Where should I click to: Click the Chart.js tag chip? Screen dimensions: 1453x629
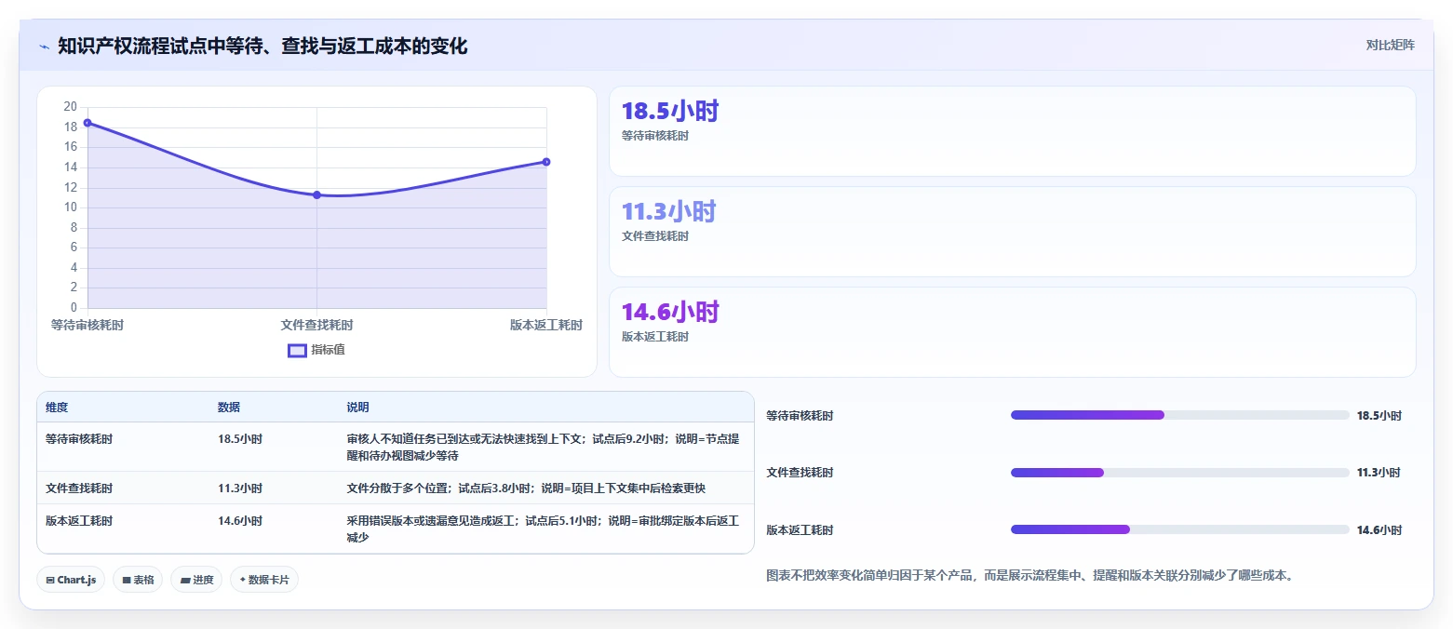click(72, 580)
